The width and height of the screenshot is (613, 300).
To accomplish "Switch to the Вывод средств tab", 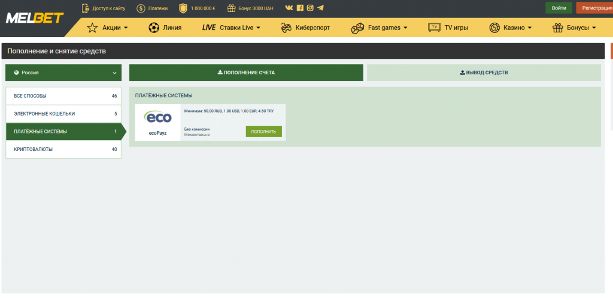I will coord(484,72).
